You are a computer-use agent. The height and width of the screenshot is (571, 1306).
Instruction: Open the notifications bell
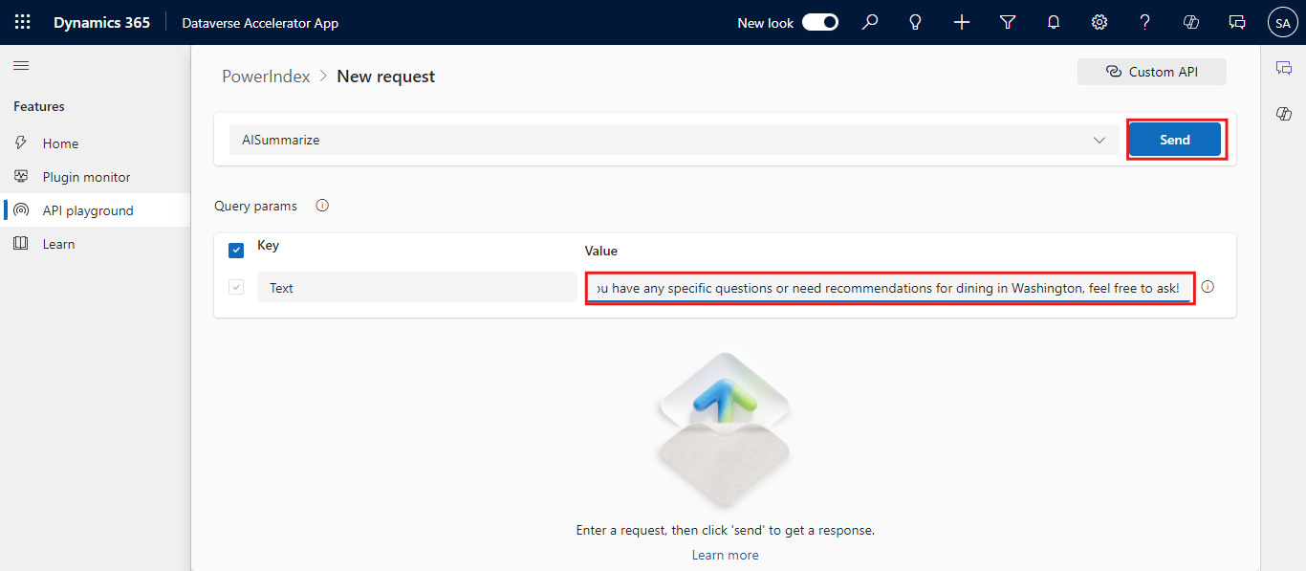click(x=1054, y=22)
